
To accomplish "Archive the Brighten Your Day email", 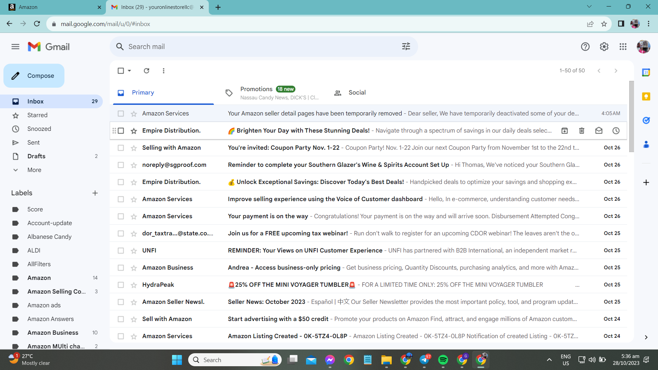I will tap(564, 131).
